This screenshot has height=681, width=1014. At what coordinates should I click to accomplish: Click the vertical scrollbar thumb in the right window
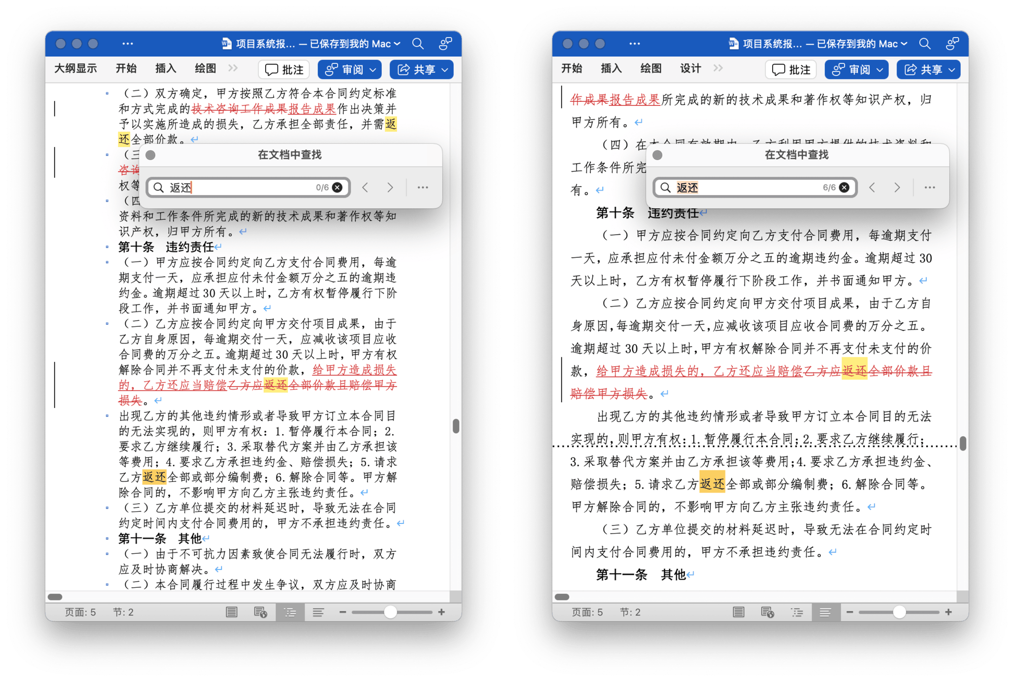tap(963, 443)
